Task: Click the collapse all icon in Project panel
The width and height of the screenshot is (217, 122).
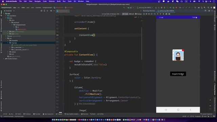Action: coord(47,11)
